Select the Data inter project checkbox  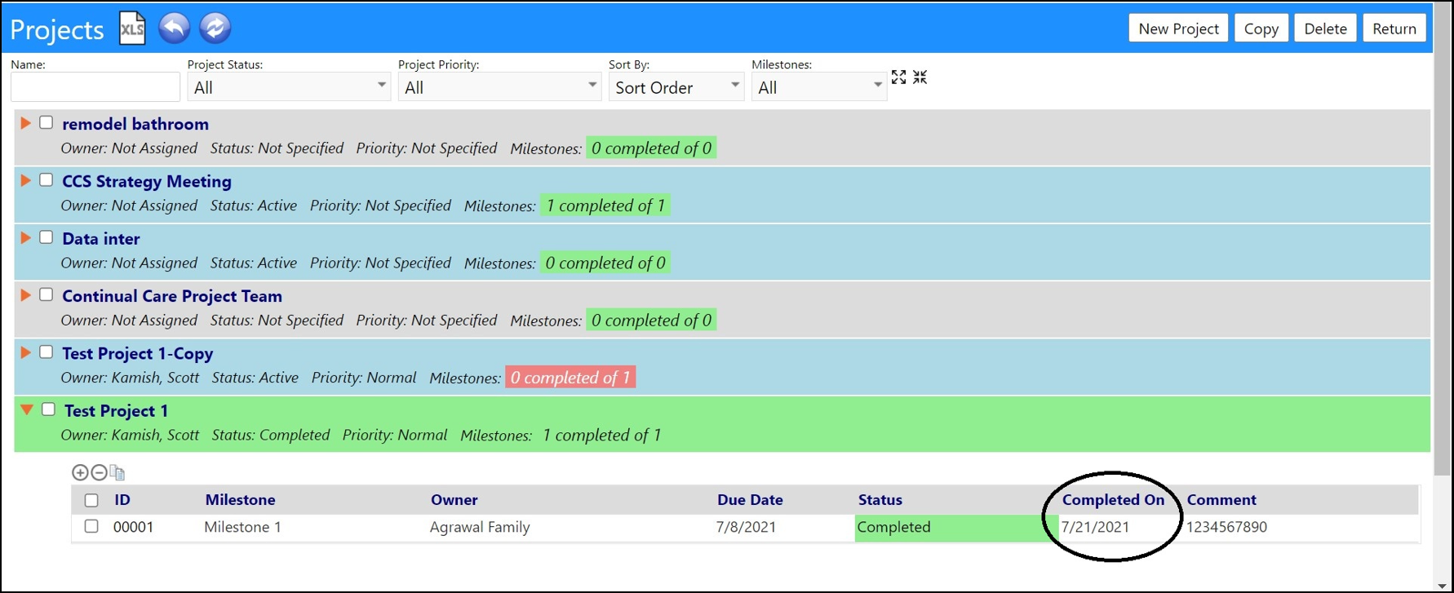click(47, 237)
